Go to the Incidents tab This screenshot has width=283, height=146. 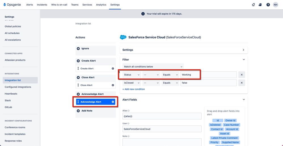click(x=42, y=5)
